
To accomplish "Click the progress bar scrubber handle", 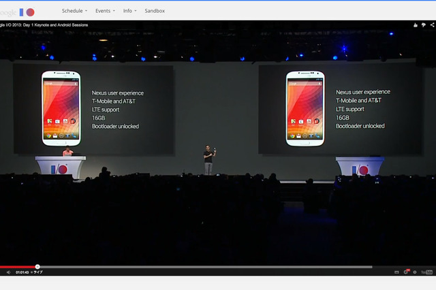I will coord(37,267).
